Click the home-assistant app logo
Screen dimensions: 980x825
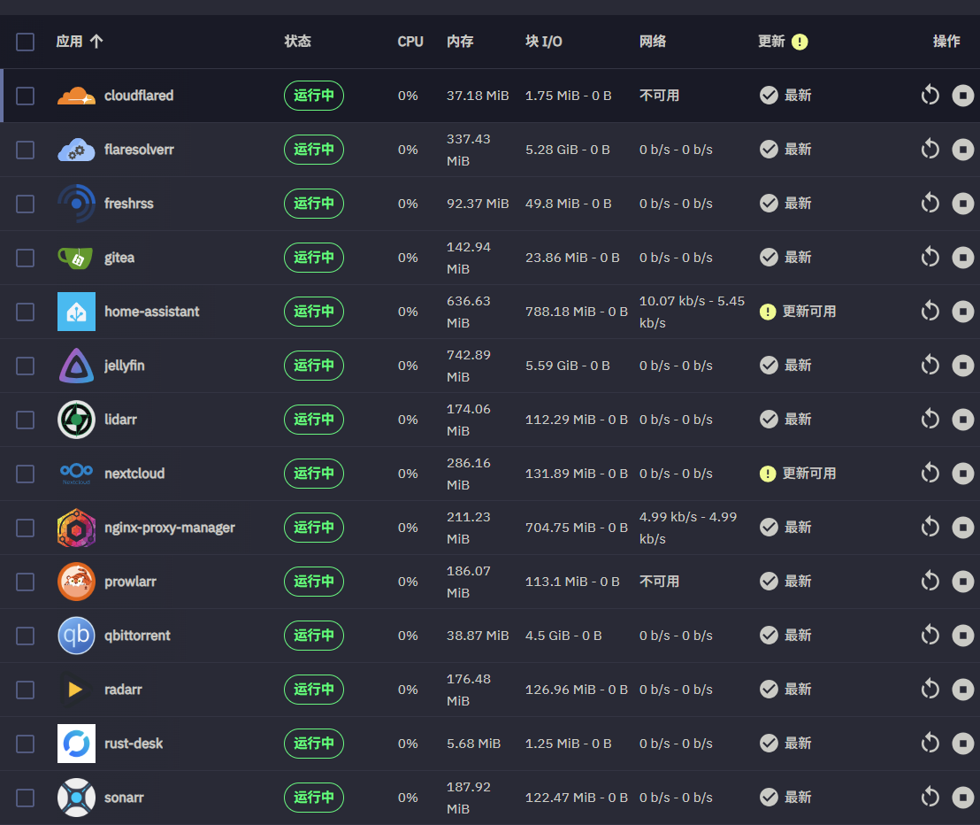click(x=76, y=312)
